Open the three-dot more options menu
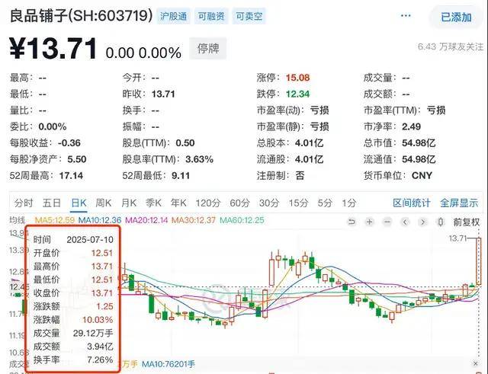 coord(406,16)
